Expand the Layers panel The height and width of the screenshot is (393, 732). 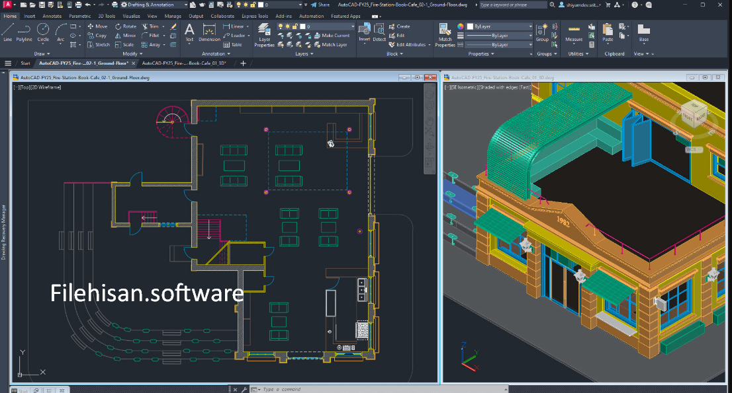pyautogui.click(x=304, y=54)
